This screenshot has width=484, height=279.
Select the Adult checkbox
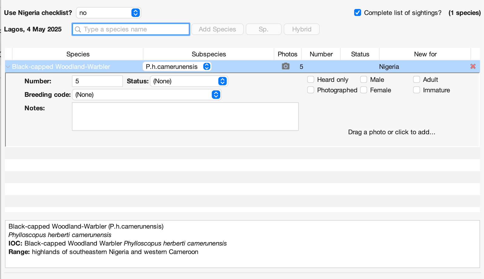[417, 79]
